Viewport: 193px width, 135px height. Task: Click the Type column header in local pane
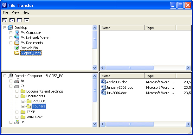pos(160,28)
